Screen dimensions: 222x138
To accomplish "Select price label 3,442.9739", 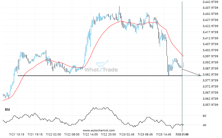I will (x=210, y=2).
